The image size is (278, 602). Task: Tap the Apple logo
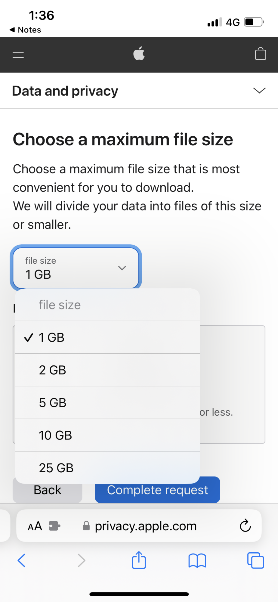point(139,54)
